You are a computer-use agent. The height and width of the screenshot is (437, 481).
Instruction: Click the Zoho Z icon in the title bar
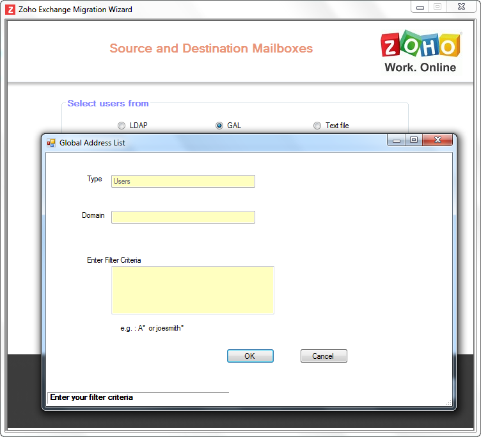pyautogui.click(x=10, y=10)
